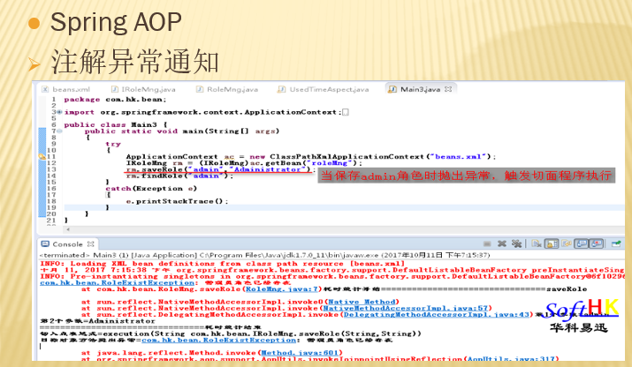Click the rm.findRole("admin") statement

point(179,176)
